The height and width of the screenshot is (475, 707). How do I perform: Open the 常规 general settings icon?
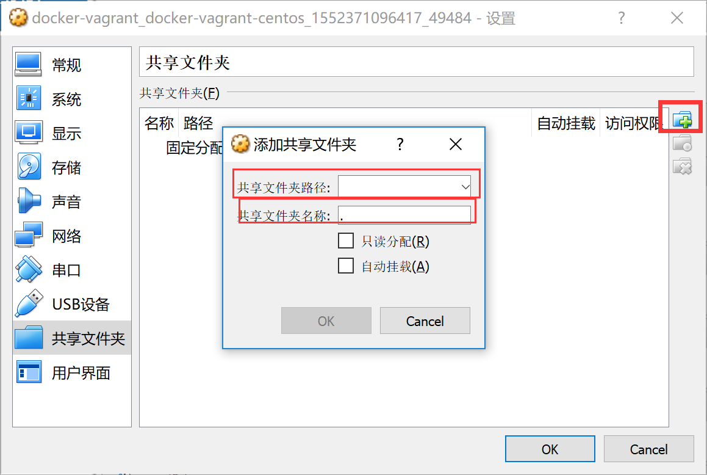point(29,65)
